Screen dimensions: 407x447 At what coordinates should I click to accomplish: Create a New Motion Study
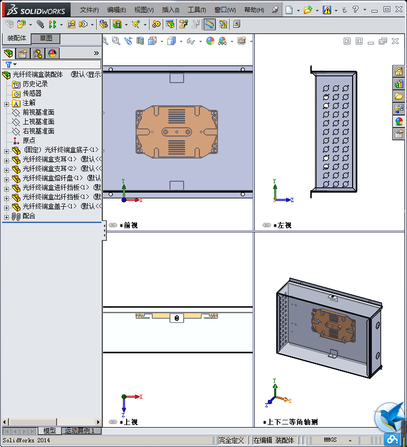coord(156,24)
